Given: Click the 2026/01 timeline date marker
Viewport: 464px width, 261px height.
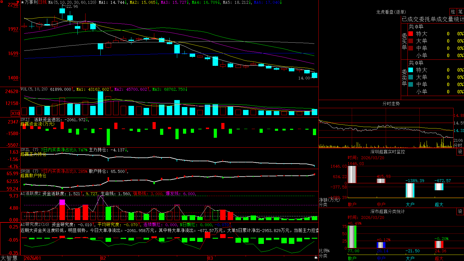Looking at the screenshot, I should click(32, 258).
